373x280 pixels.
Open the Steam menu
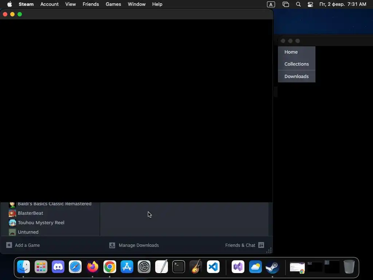pos(26,4)
